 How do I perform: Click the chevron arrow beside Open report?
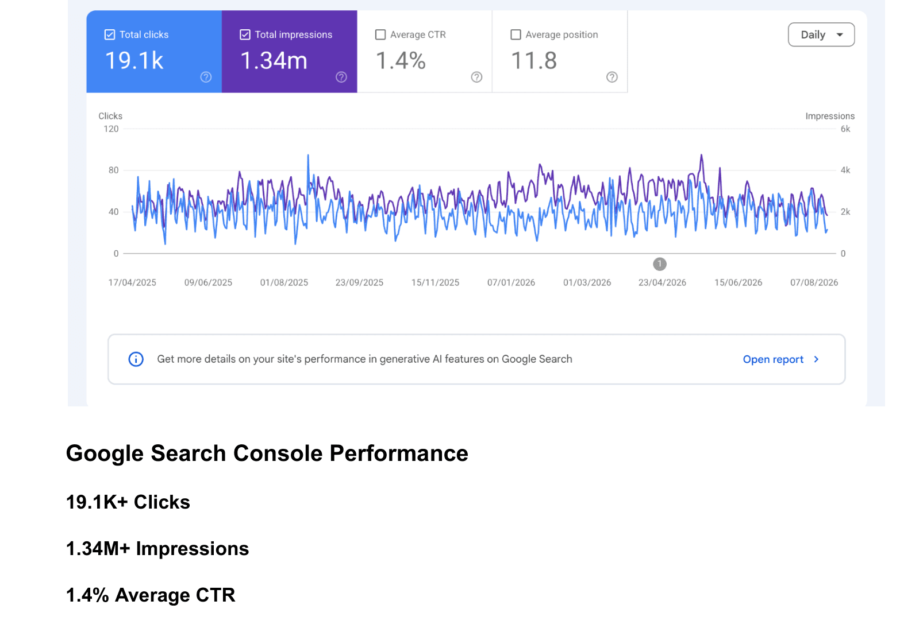click(x=816, y=359)
